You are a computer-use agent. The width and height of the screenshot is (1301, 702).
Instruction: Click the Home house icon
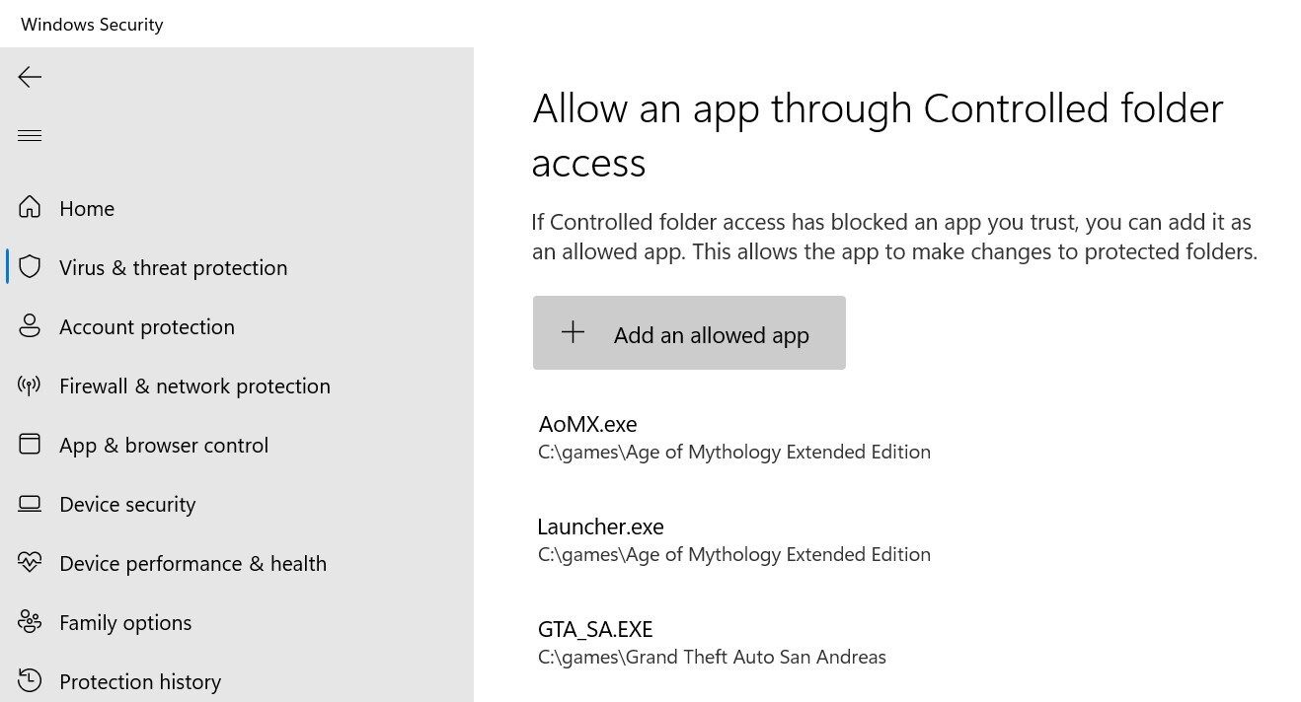pyautogui.click(x=30, y=208)
